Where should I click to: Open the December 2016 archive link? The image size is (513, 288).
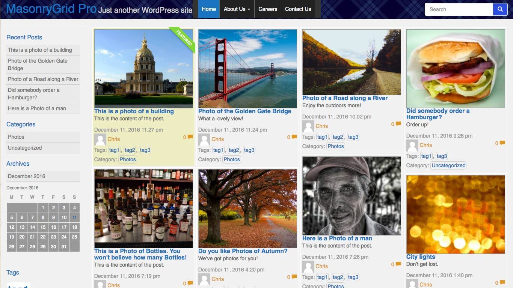pyautogui.click(x=27, y=176)
